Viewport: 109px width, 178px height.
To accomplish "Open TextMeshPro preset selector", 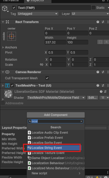I will 103,85.
